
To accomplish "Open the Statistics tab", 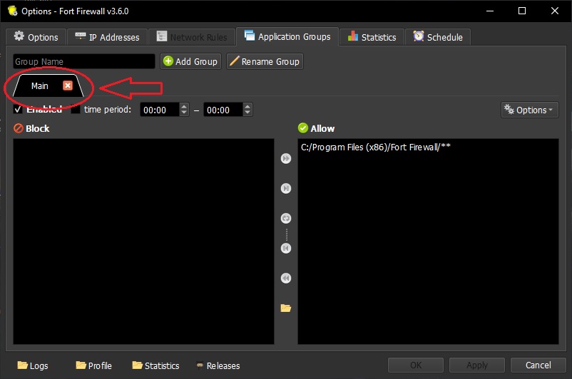I will coord(372,37).
